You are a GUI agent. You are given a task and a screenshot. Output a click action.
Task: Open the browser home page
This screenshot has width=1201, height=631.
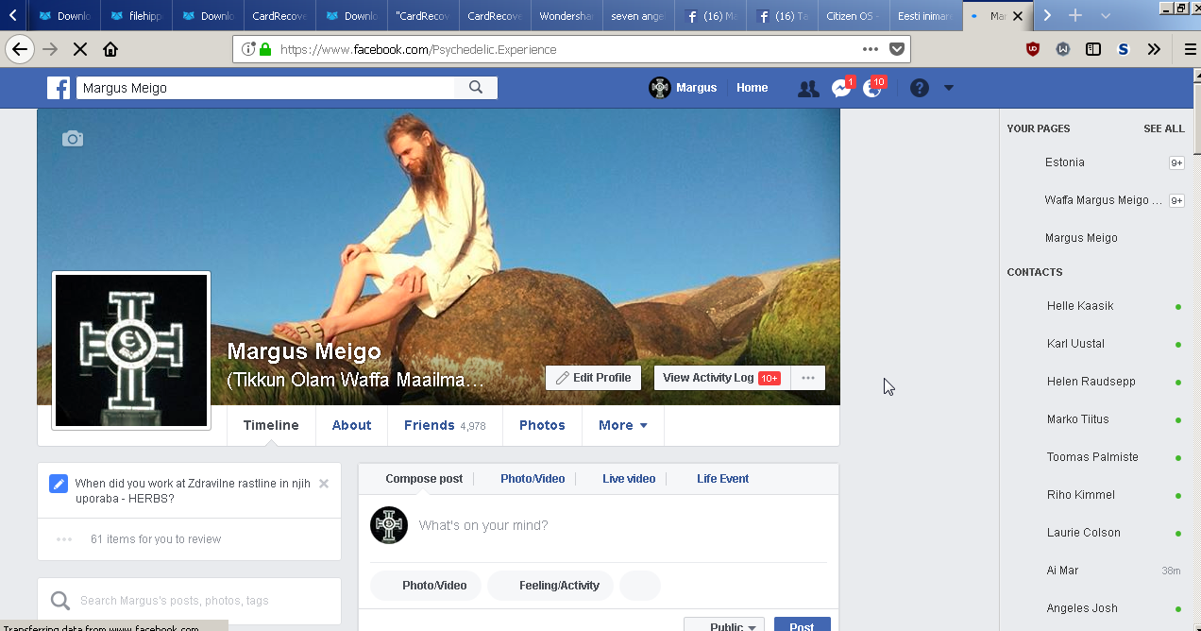click(x=110, y=49)
